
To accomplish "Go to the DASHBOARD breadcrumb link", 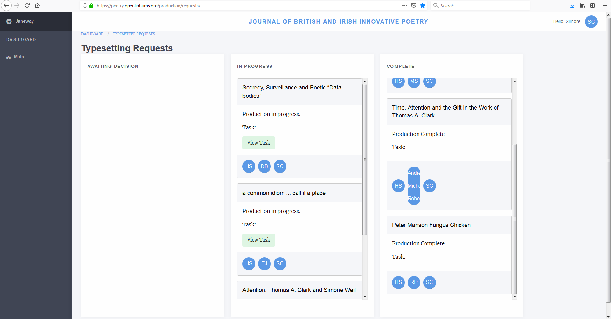I will click(92, 34).
